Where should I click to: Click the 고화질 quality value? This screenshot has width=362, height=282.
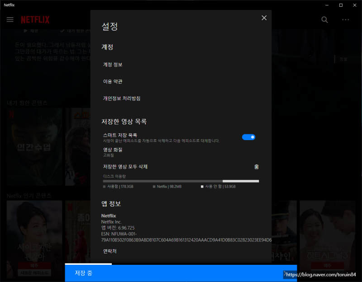[109, 155]
